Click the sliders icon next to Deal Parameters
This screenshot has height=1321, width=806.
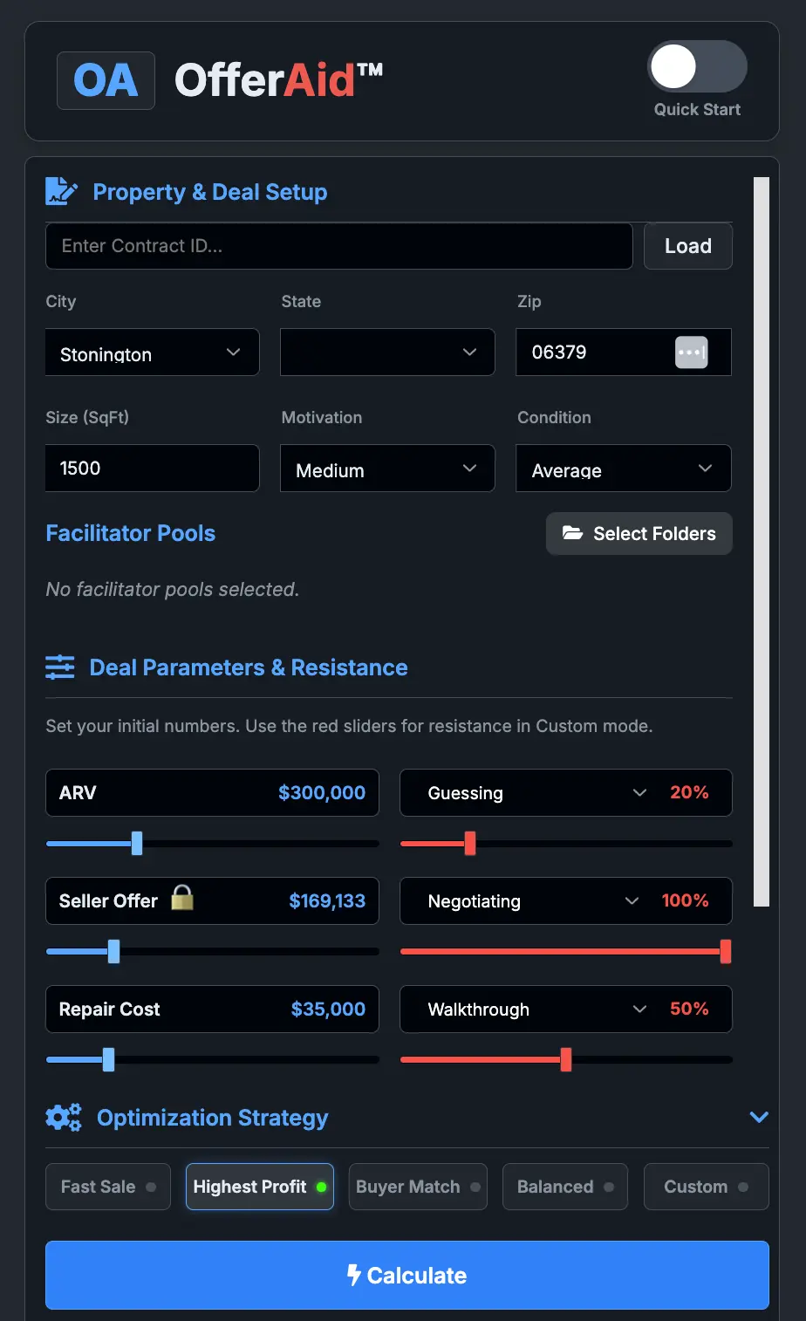point(59,667)
